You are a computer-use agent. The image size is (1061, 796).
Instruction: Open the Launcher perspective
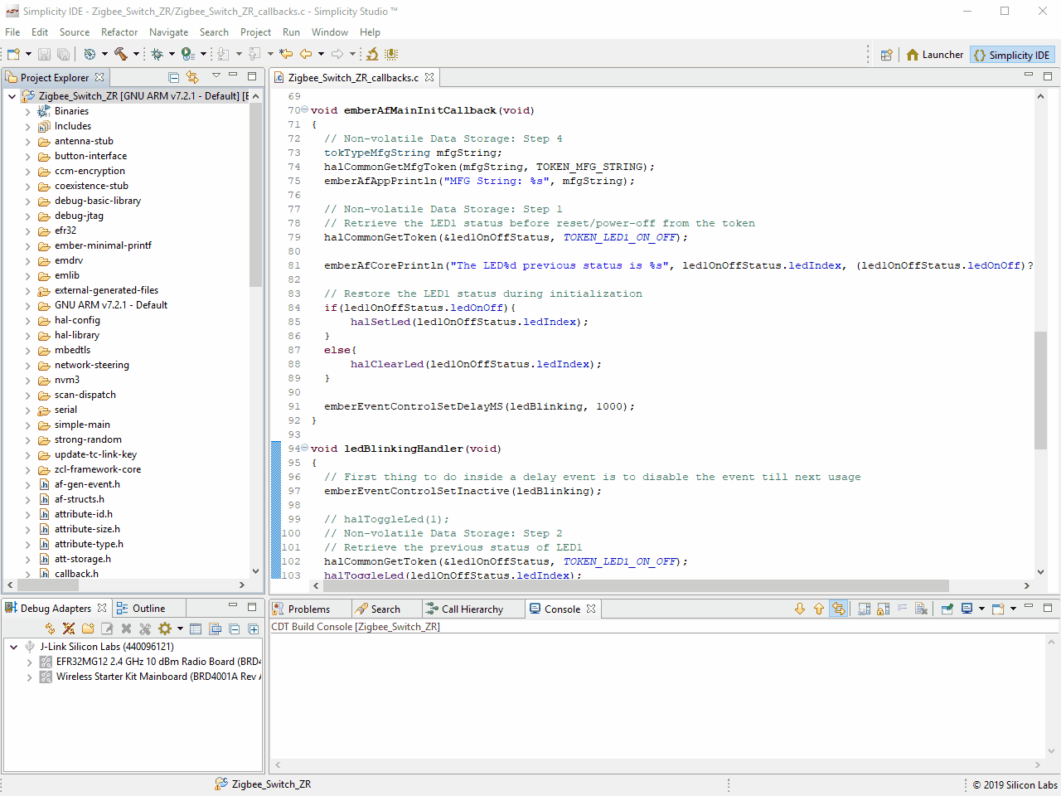[x=934, y=55]
